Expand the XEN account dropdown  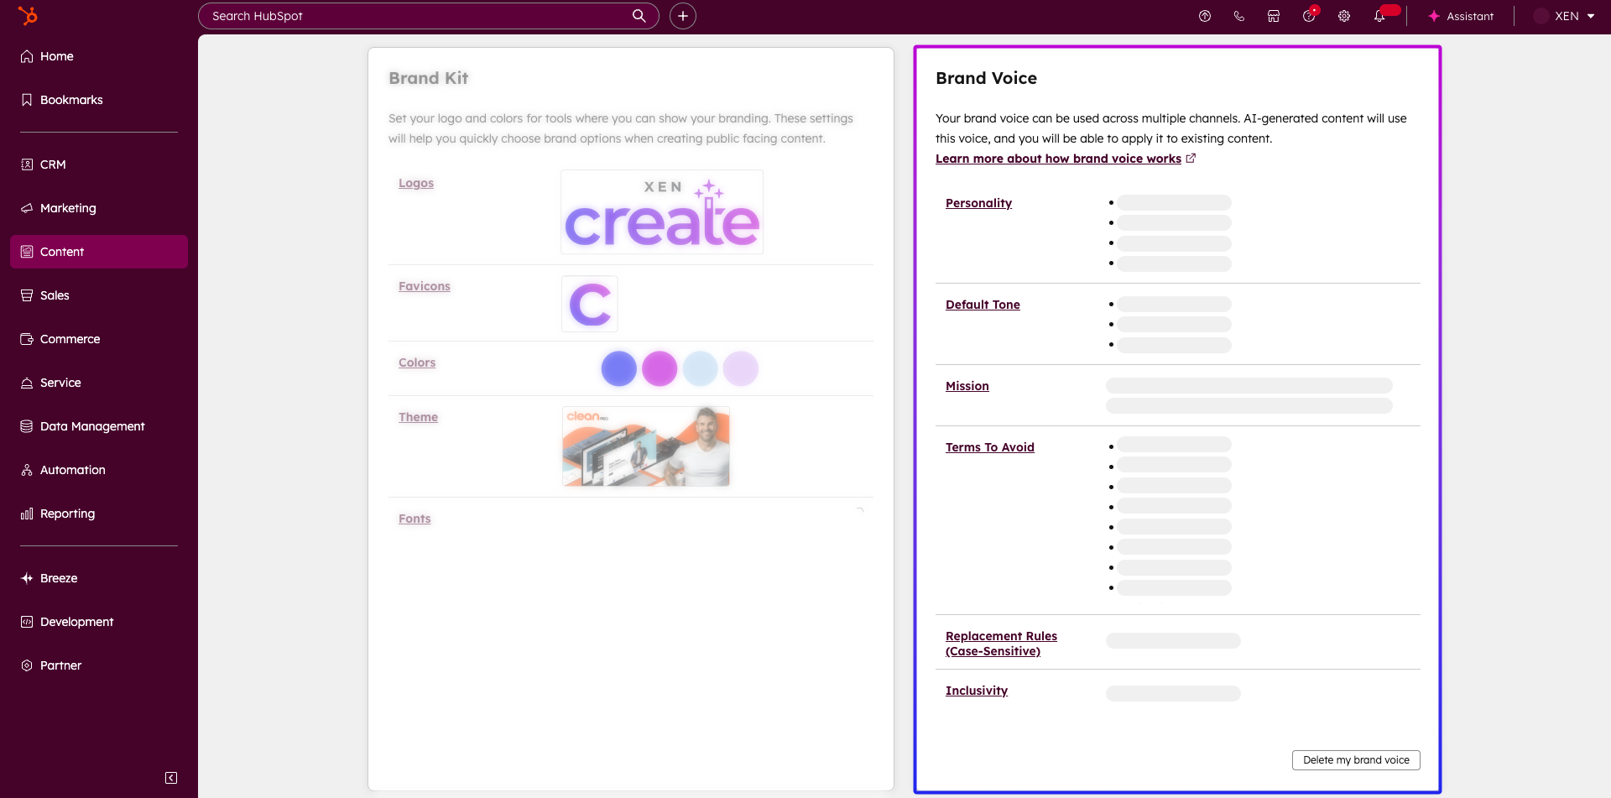click(x=1565, y=16)
